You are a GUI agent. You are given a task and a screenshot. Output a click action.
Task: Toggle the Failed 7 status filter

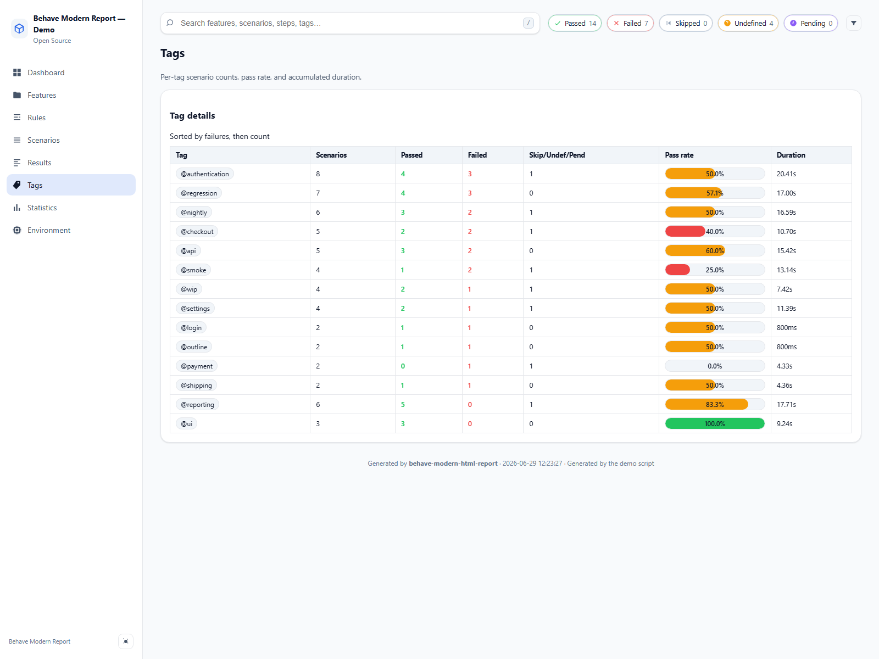[630, 23]
